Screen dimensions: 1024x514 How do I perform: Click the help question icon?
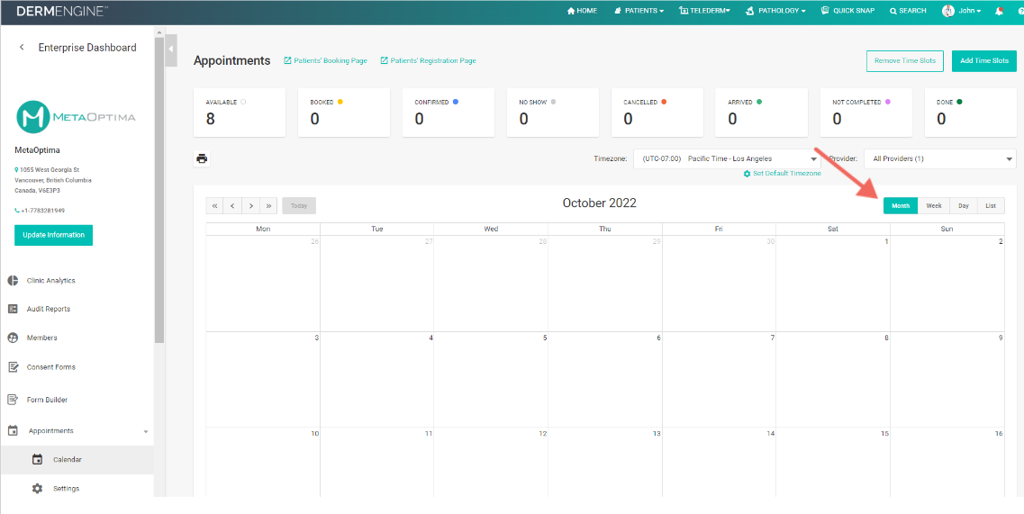(x=1020, y=11)
